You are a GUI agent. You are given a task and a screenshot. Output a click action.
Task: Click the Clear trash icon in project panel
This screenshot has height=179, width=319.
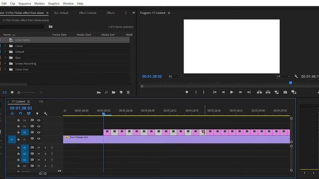128,92
